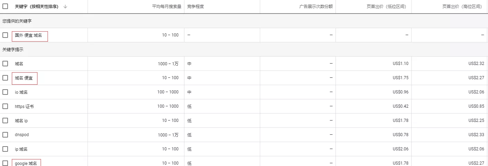Screen dimensions: 488x166
Task: Tick the select-all checkbox in the header row
Action: pyautogui.click(x=5, y=6)
